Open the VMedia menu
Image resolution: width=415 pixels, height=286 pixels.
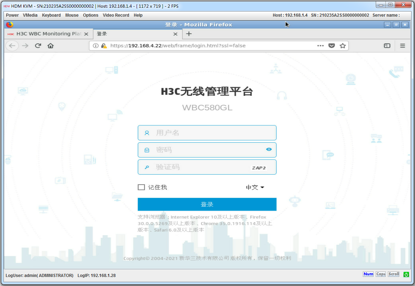pos(30,15)
